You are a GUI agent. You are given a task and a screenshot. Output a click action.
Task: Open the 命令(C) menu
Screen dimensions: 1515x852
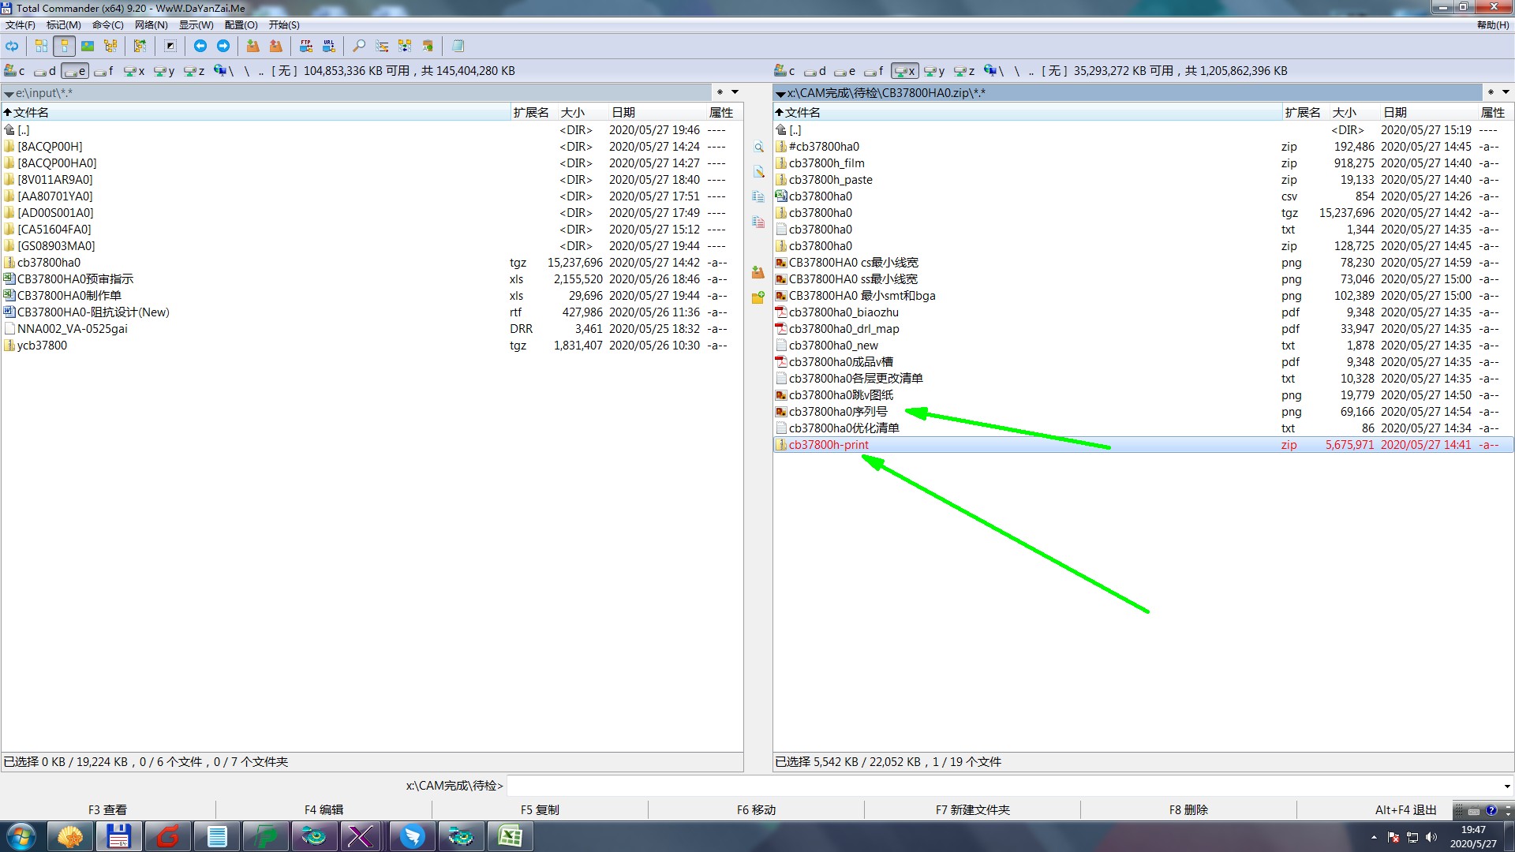(107, 25)
